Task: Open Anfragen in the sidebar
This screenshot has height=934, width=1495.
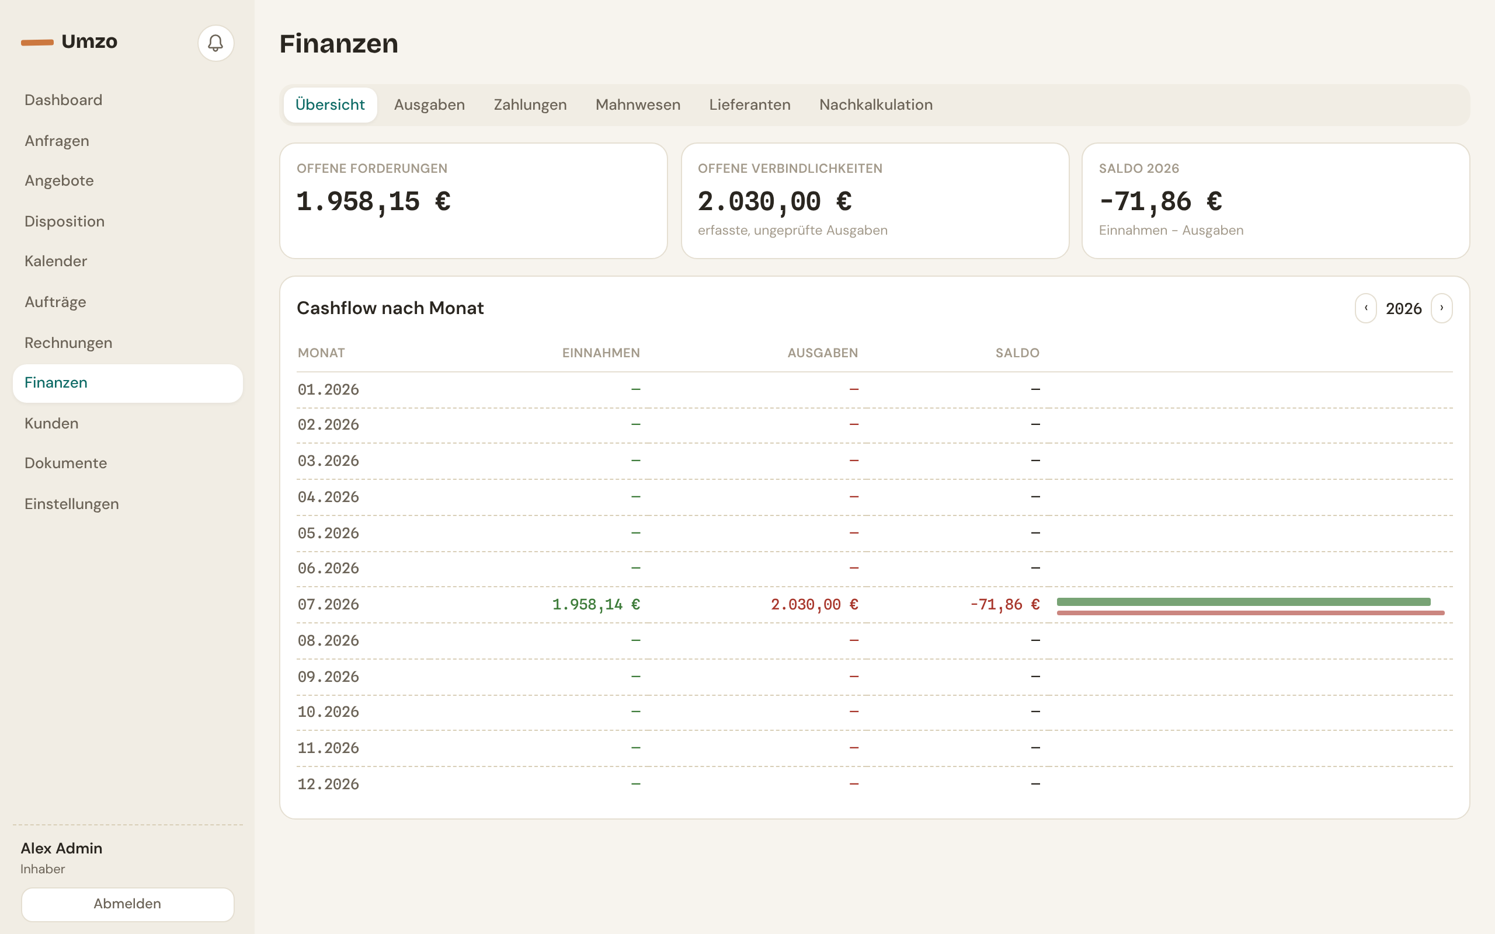Action: tap(128, 141)
